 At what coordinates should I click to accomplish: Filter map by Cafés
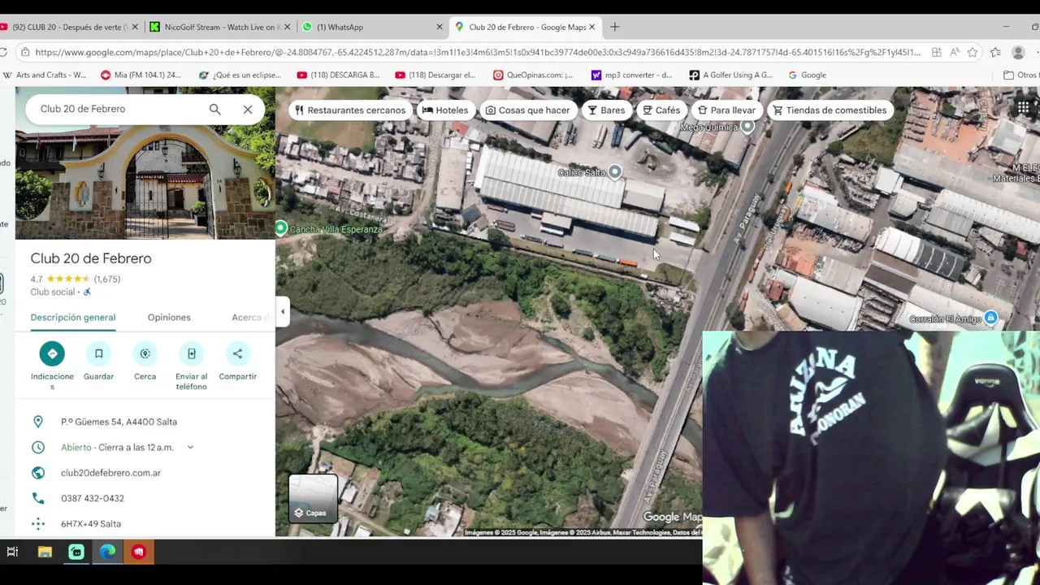[661, 110]
